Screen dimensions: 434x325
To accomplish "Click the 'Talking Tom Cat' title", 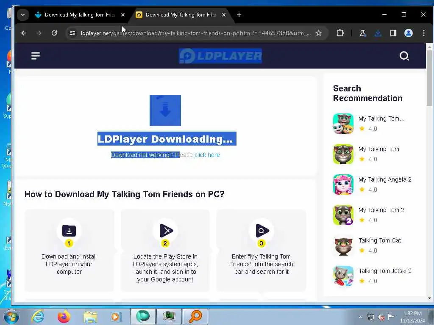I will point(380,240).
